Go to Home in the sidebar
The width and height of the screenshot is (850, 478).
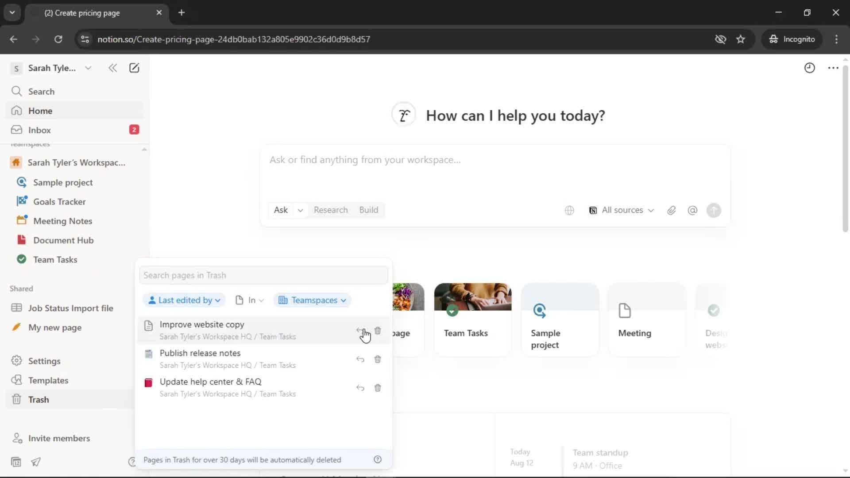[74, 111]
